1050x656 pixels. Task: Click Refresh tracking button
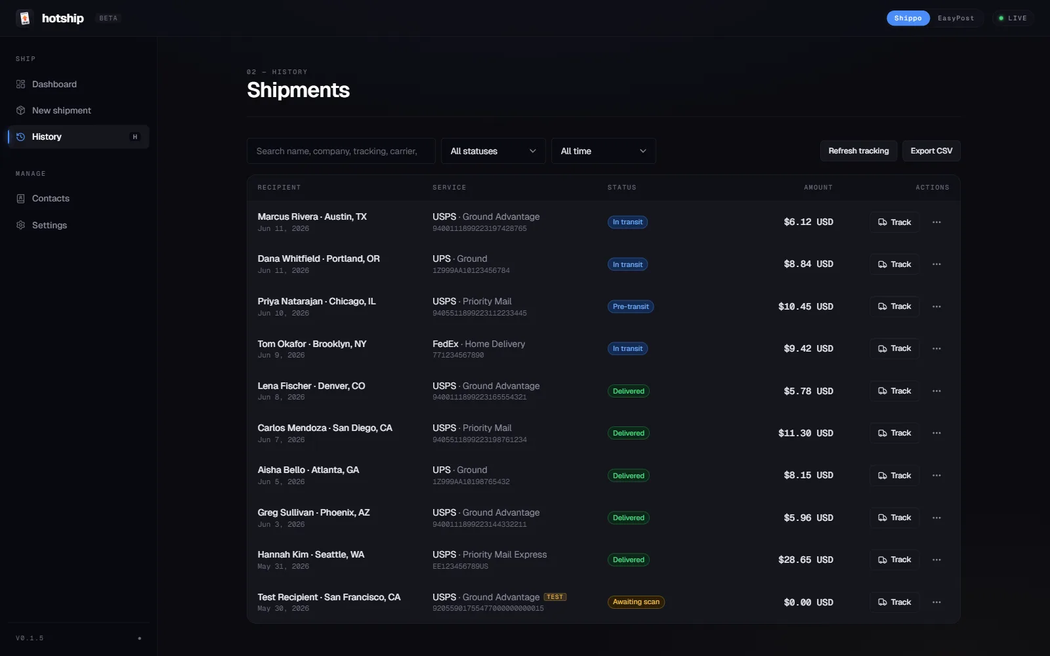858,151
